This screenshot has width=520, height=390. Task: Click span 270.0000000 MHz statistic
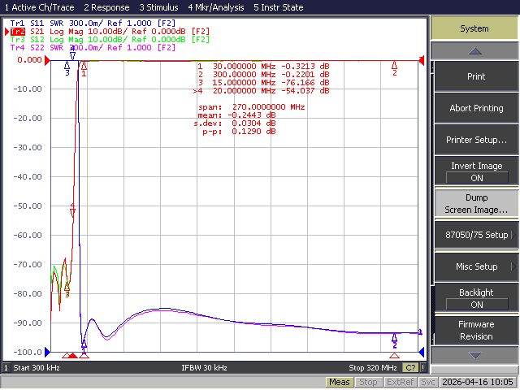(252, 107)
